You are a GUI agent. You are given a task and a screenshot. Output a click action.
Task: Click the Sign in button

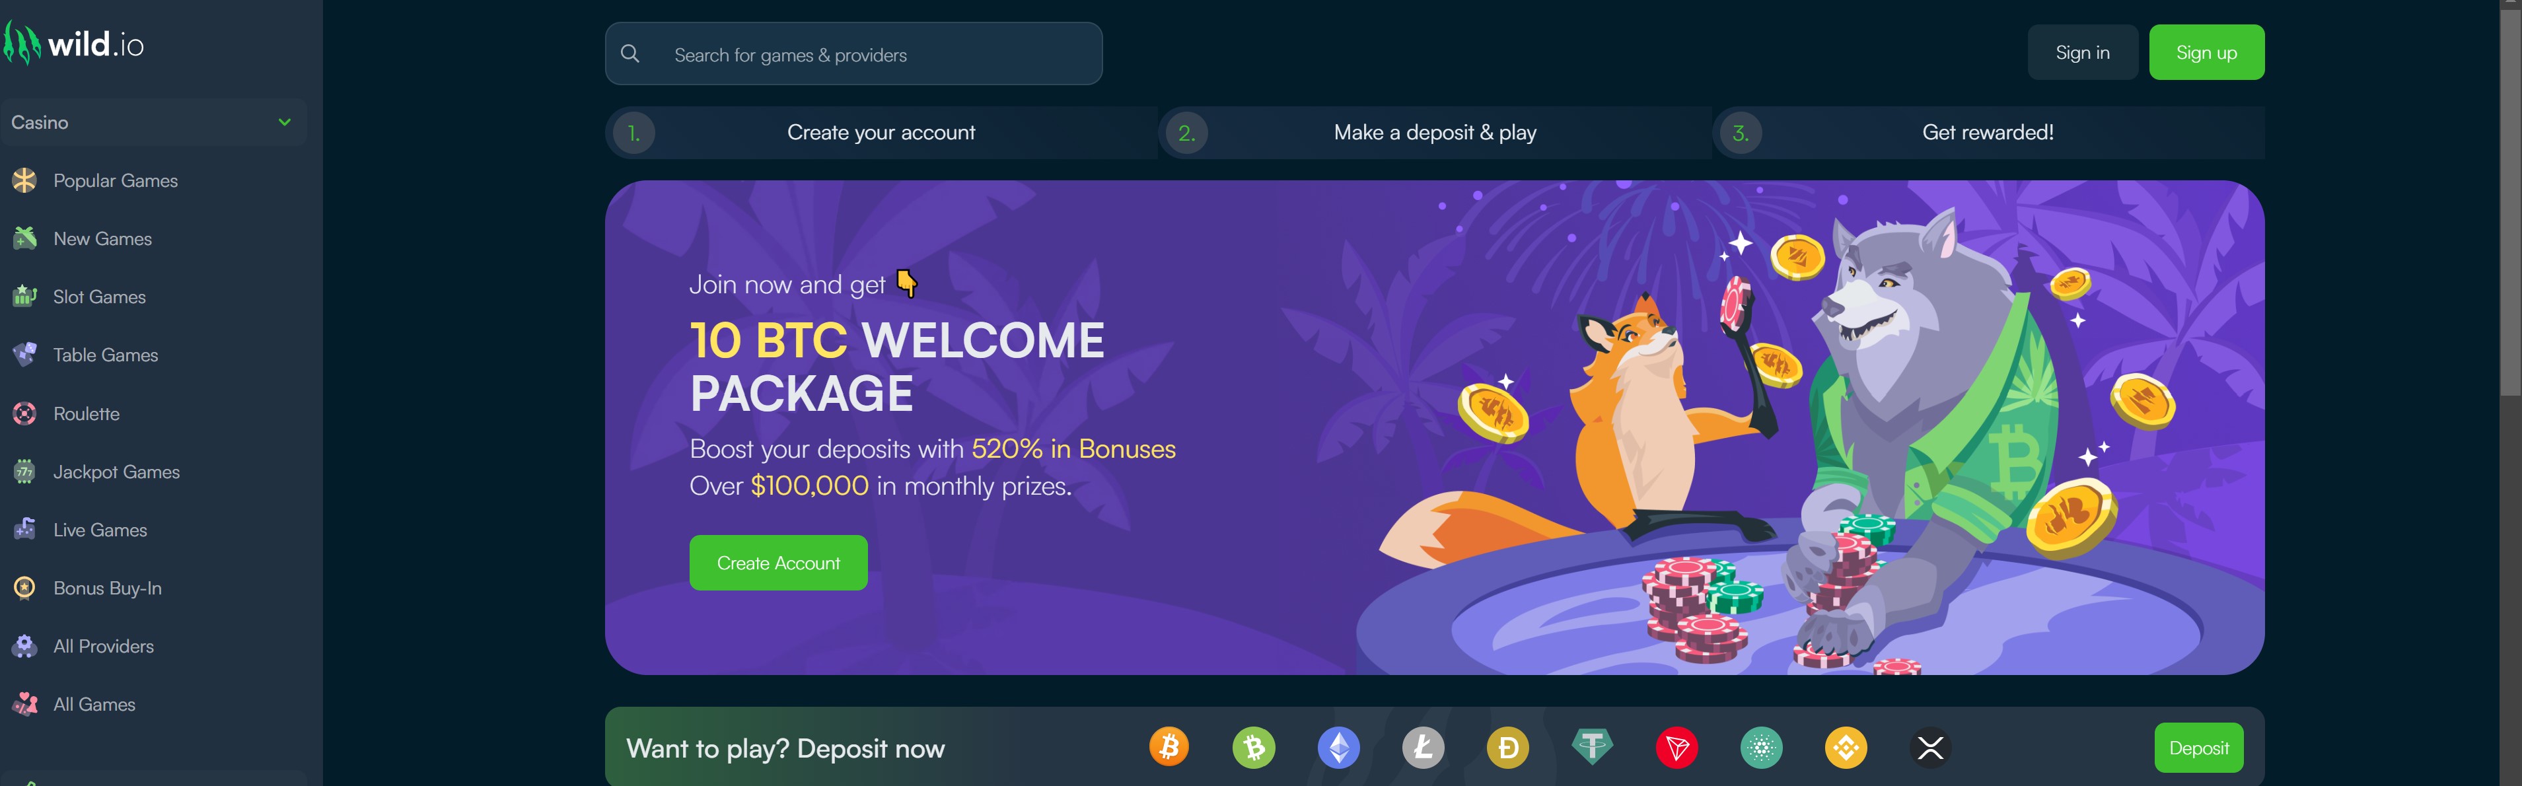click(x=2083, y=53)
